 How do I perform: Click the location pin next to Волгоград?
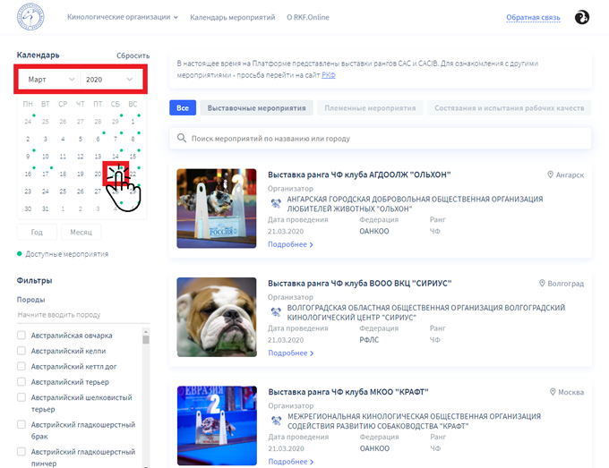tap(542, 283)
